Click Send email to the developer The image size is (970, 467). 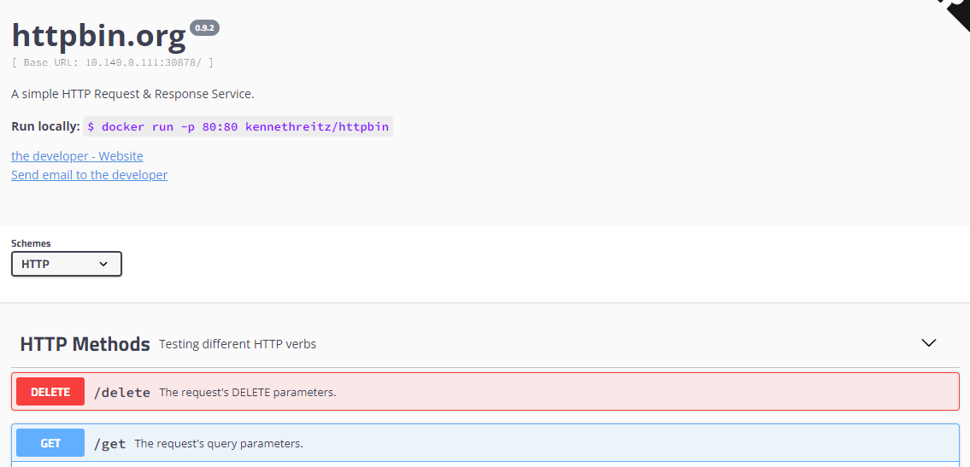[89, 175]
